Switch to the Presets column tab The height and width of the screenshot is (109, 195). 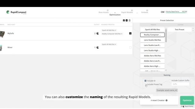point(153,25)
